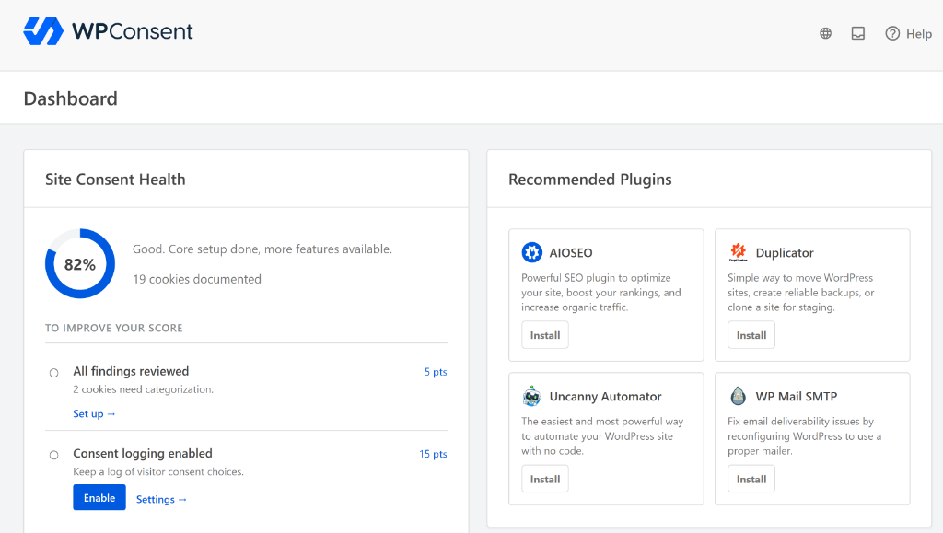943x533 pixels.
Task: Click the AIOSEO plugin name
Action: [x=571, y=253]
